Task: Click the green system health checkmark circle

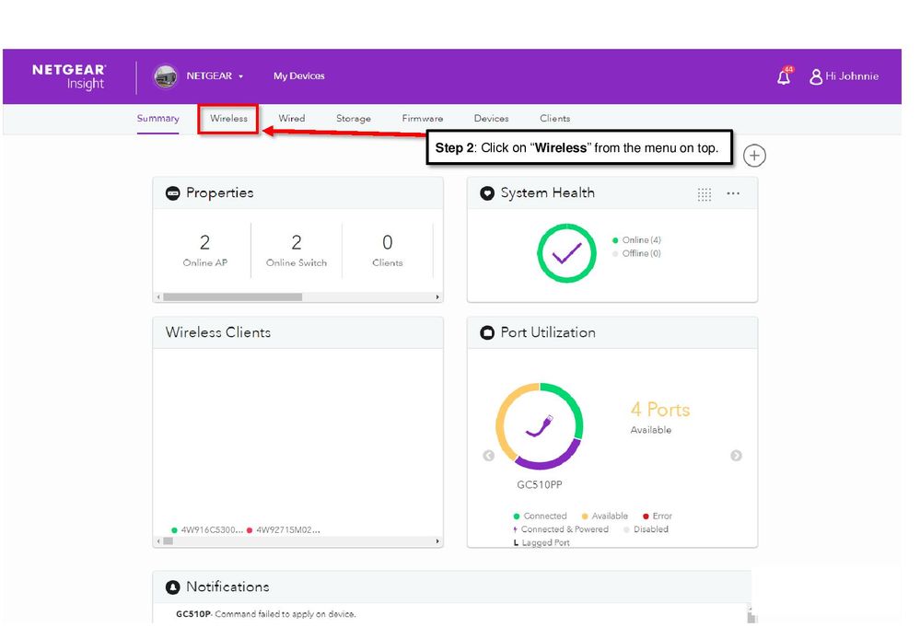Action: coord(566,253)
